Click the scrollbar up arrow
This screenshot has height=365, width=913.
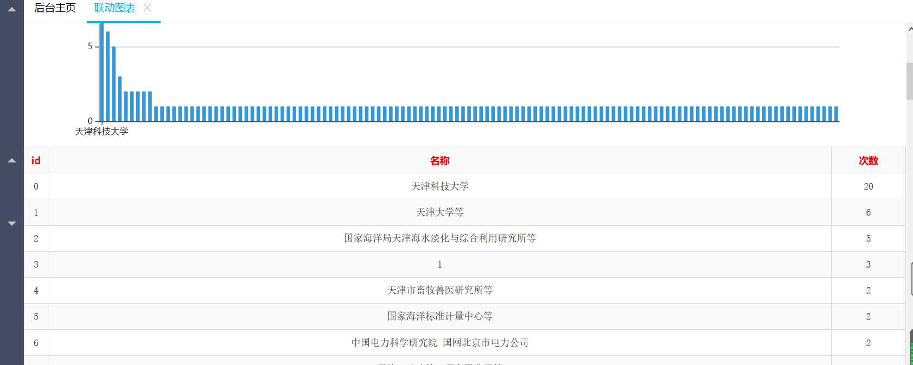(910, 29)
